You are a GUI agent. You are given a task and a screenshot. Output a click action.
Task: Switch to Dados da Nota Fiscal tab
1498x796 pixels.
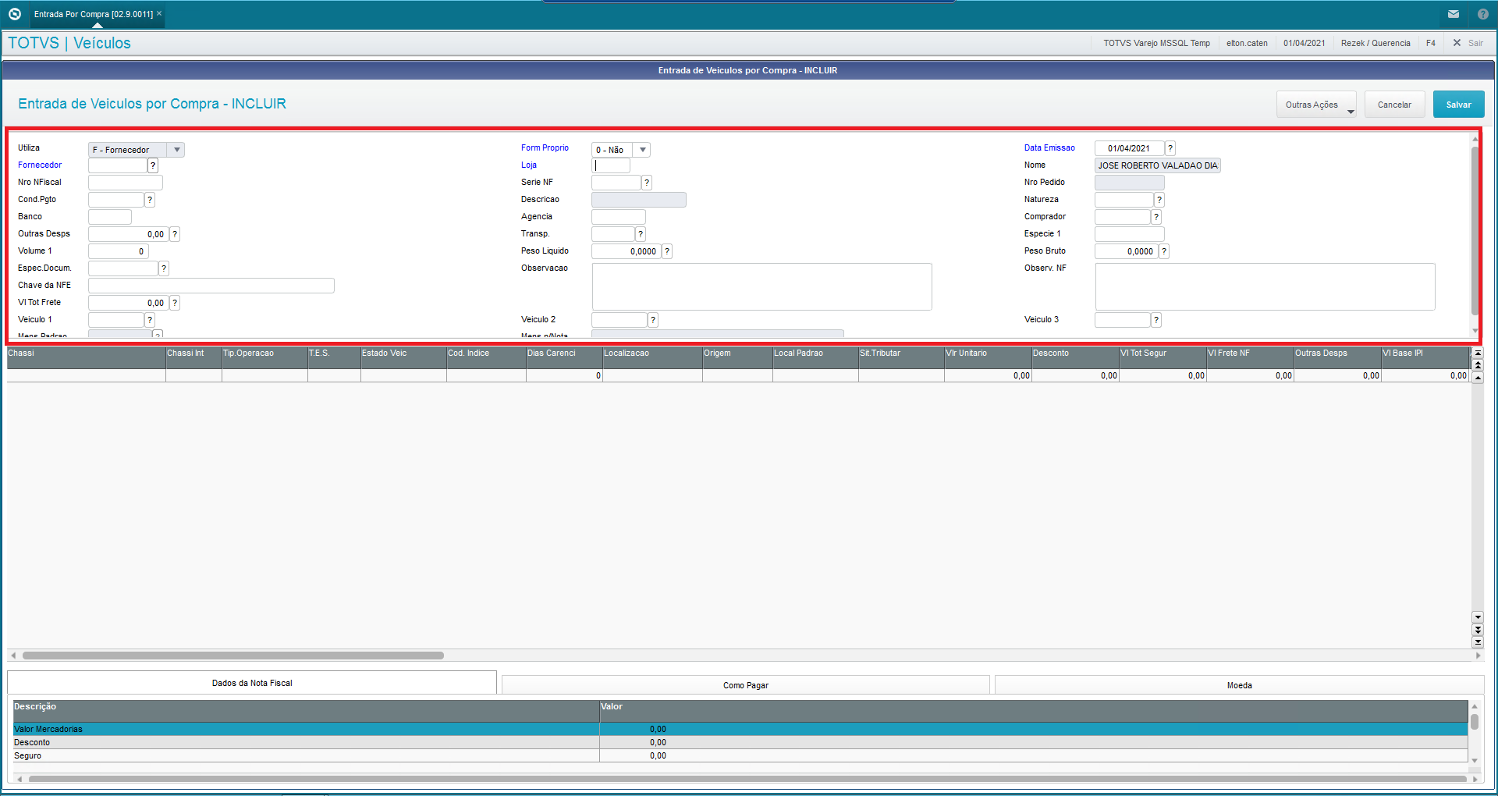252,683
